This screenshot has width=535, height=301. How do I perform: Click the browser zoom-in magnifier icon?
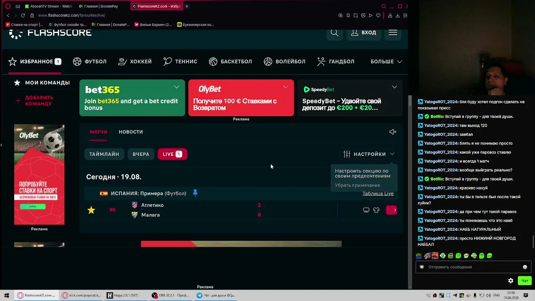[340, 15]
